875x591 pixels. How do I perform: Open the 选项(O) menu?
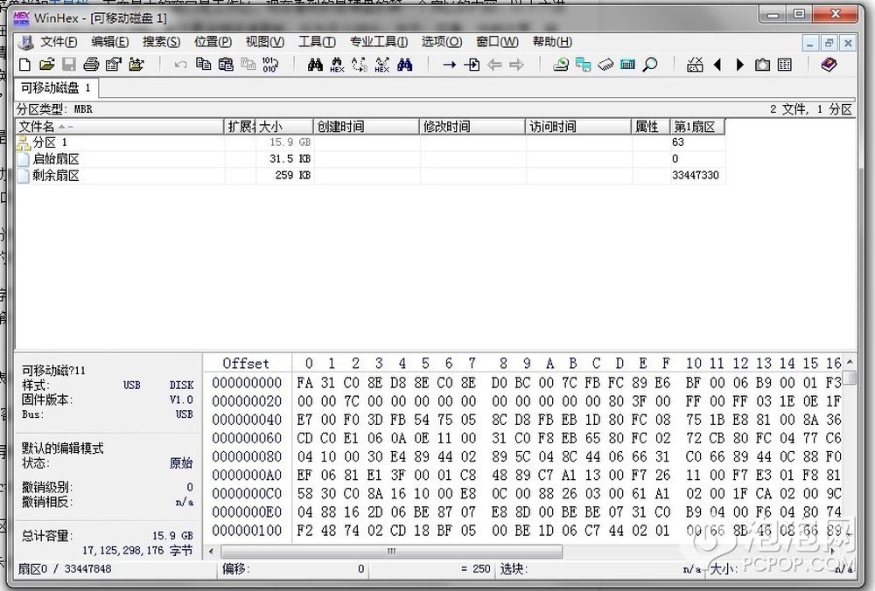[441, 42]
